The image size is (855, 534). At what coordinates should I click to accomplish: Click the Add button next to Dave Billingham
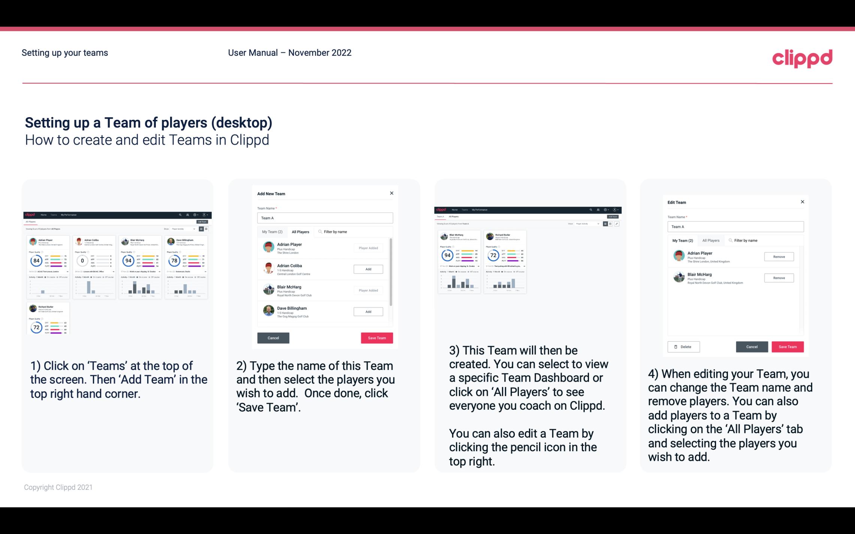pyautogui.click(x=368, y=311)
